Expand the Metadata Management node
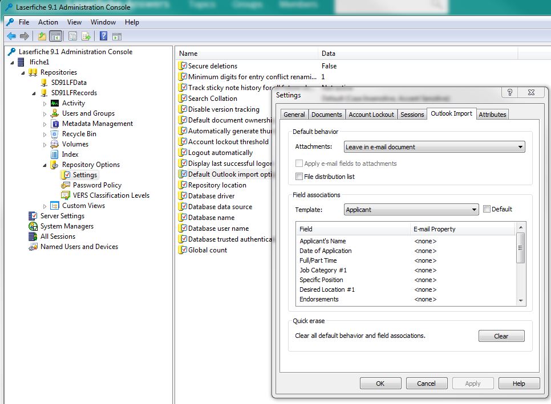551x404 pixels. [44, 124]
